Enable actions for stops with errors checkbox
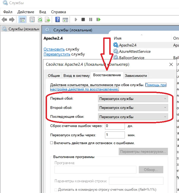Viewport: 179px width, 193px height. pos(51,143)
